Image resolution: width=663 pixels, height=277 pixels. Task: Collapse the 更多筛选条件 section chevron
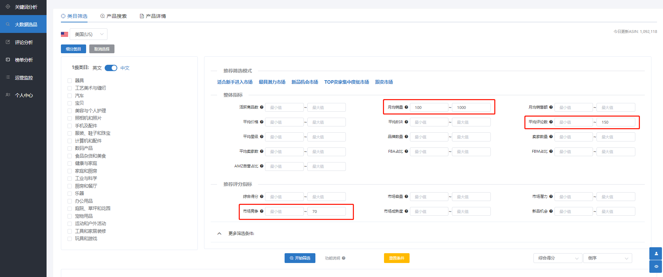[219, 234]
